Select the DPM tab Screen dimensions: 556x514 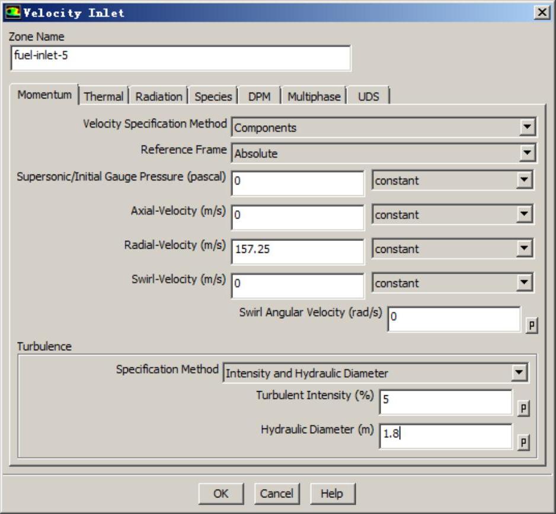point(259,96)
